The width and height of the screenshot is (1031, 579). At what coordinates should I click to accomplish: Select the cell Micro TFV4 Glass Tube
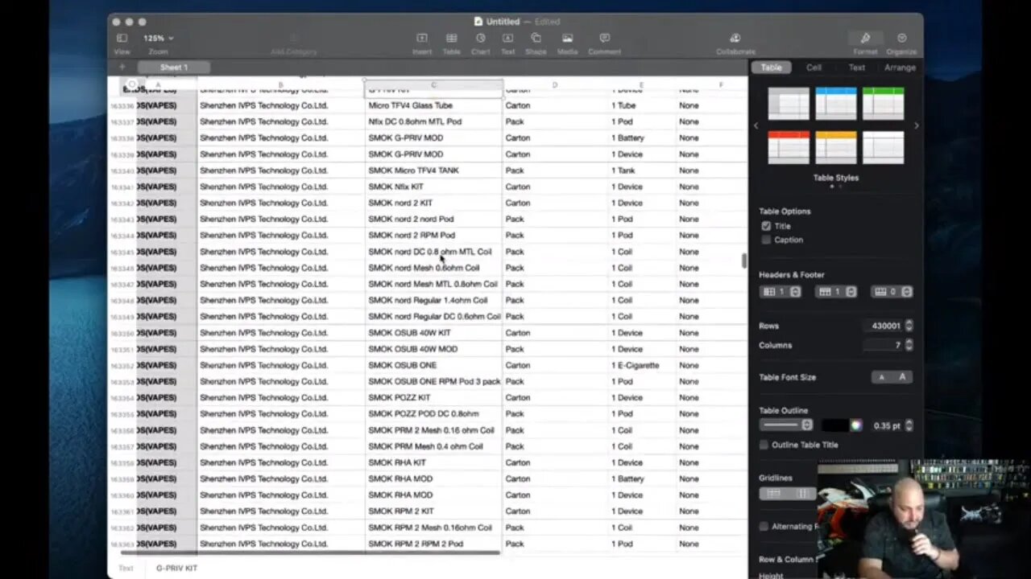tap(433, 105)
